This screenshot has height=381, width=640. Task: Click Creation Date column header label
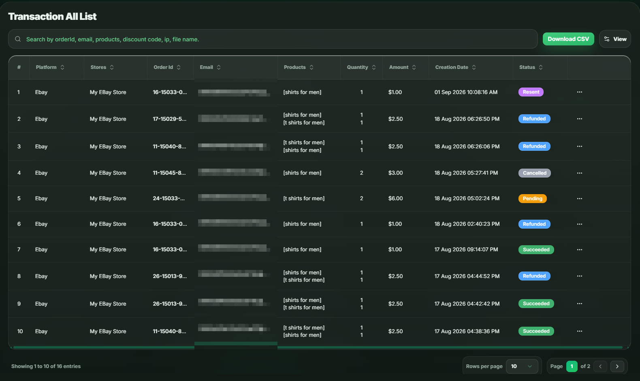click(x=452, y=67)
